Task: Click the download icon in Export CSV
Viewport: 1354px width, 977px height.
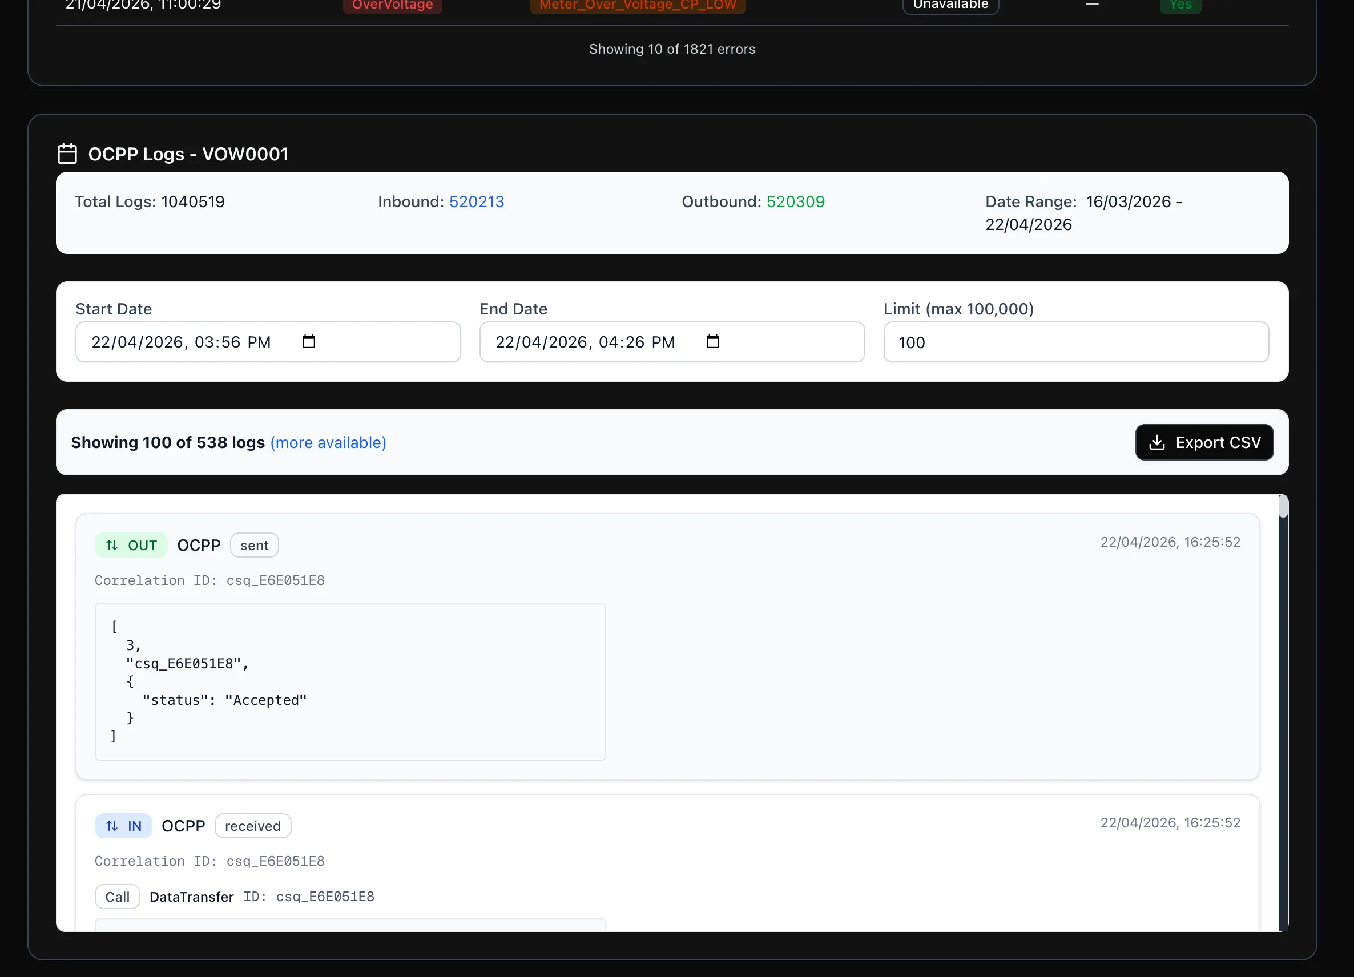Action: 1156,442
